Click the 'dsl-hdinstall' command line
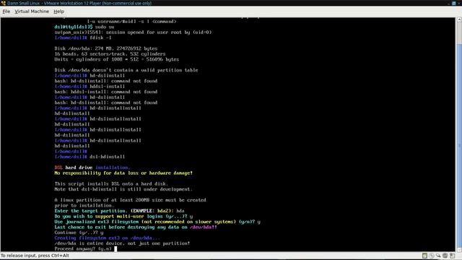Viewport: 462px width, 260px height. coord(90,157)
